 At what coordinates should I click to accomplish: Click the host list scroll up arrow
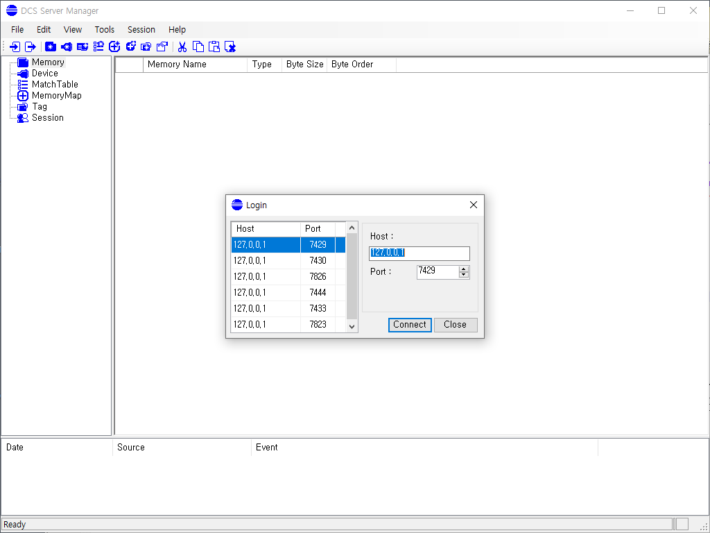(x=352, y=228)
